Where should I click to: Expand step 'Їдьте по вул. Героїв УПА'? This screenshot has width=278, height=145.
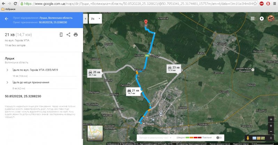tap(8, 70)
